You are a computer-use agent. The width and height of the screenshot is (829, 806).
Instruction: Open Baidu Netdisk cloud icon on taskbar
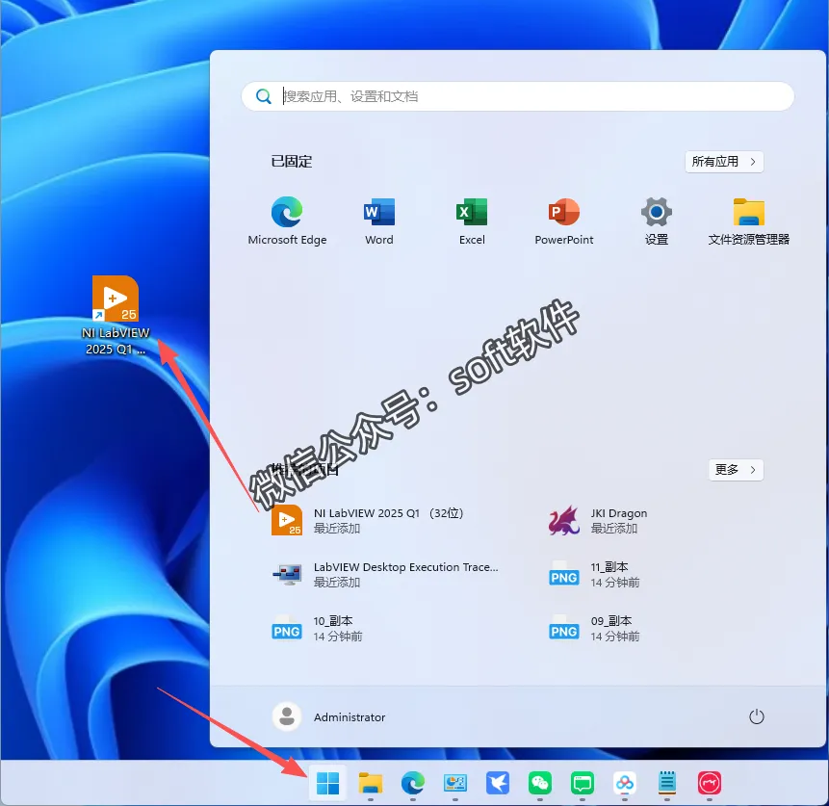624,783
